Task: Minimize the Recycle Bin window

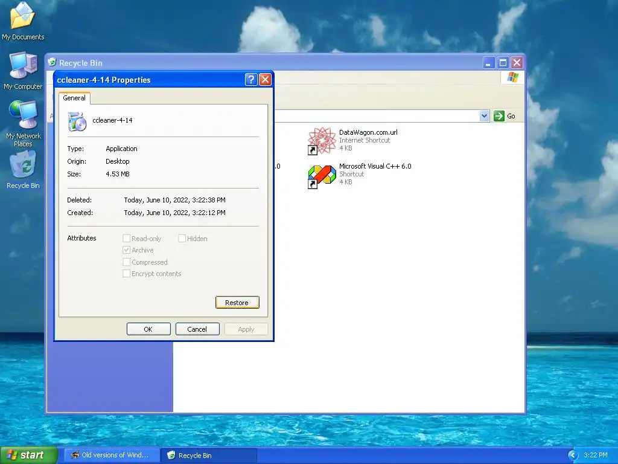Action: click(488, 62)
